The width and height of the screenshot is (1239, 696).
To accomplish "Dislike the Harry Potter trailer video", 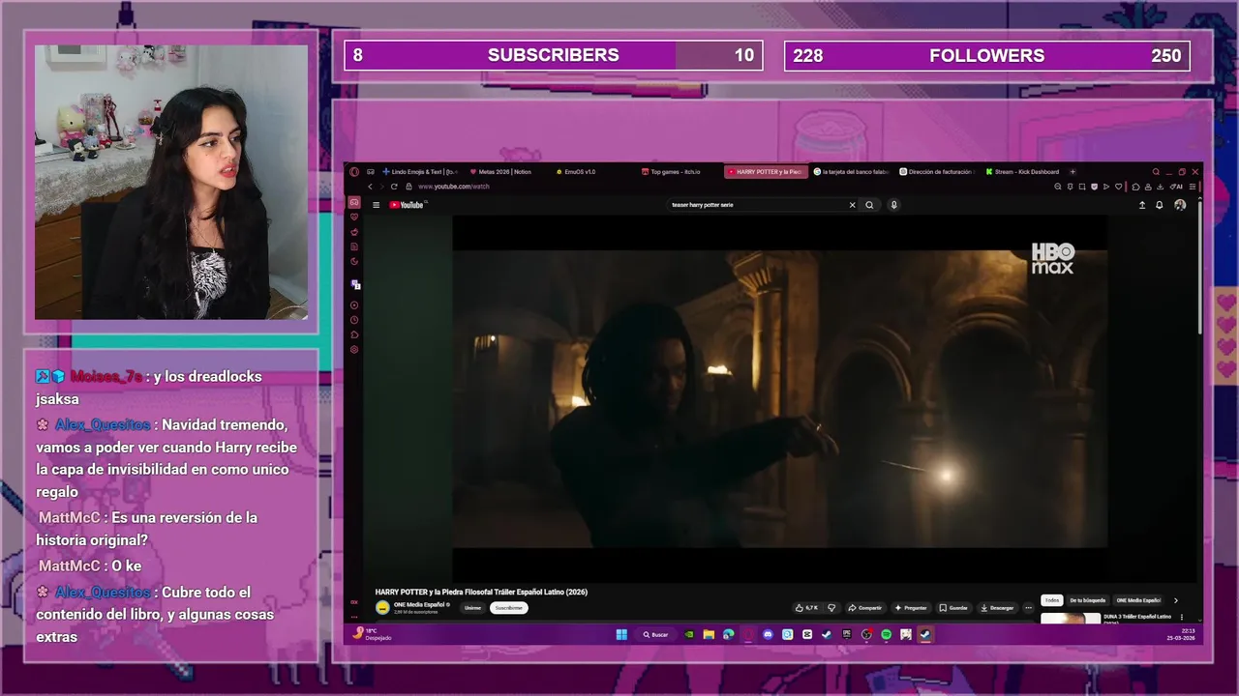I will [831, 608].
